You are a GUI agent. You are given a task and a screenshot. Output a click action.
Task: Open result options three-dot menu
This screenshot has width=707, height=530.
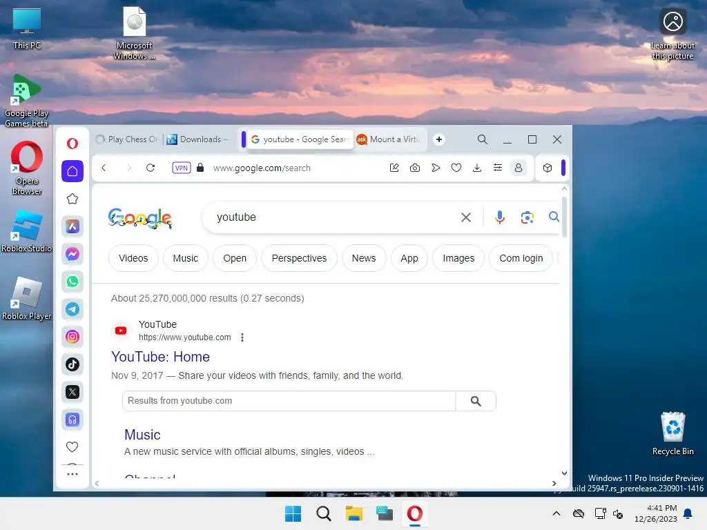pos(242,337)
